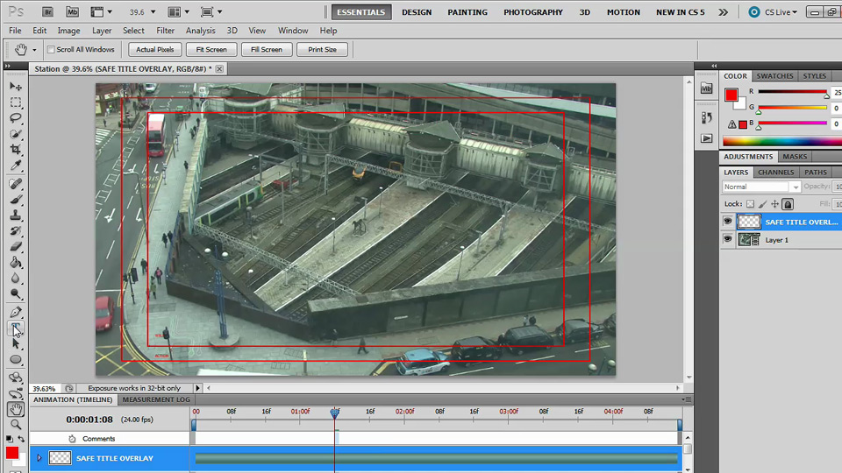
Task: Select the Type tool
Action: (x=16, y=328)
